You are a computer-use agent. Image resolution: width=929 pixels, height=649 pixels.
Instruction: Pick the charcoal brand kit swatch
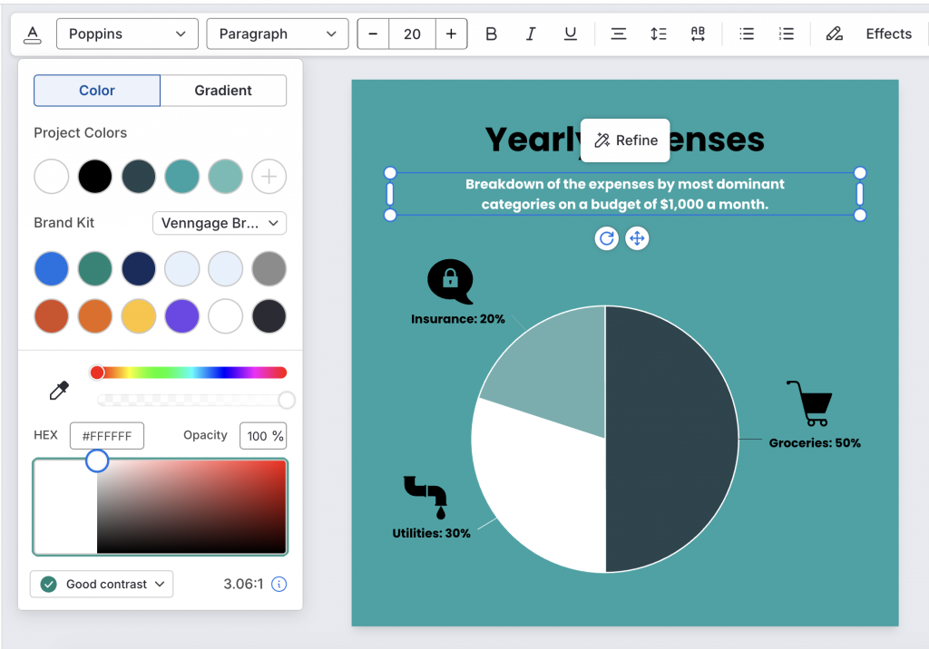coord(269,316)
